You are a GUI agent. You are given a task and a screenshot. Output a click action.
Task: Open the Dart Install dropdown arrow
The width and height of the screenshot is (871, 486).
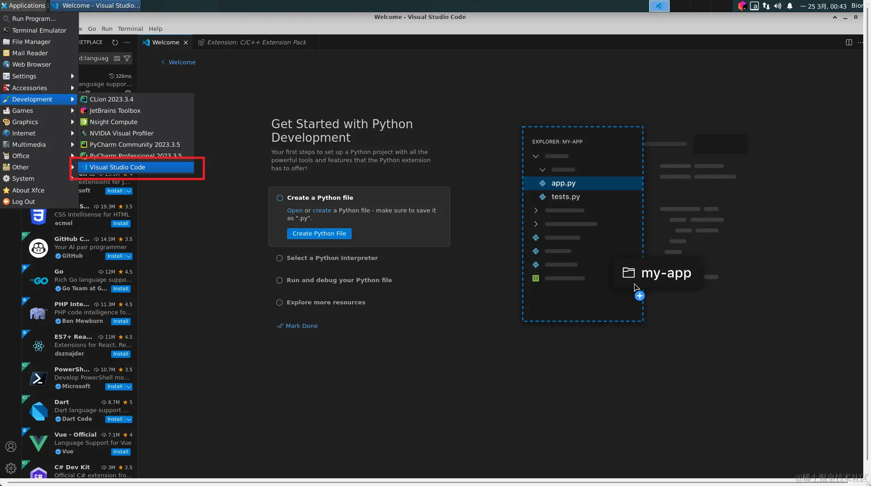pyautogui.click(x=129, y=419)
